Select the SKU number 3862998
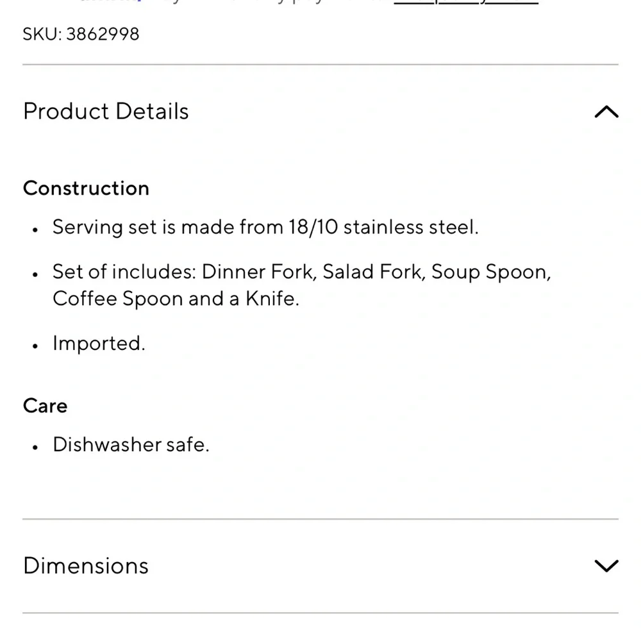 click(103, 33)
